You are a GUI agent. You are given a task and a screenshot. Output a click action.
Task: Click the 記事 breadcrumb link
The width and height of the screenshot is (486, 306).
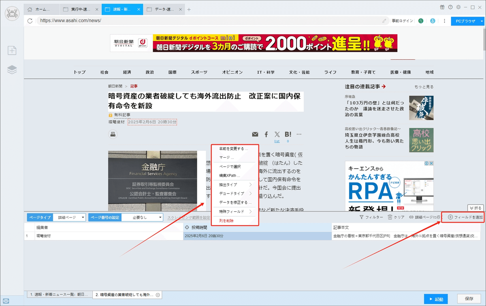(x=134, y=86)
